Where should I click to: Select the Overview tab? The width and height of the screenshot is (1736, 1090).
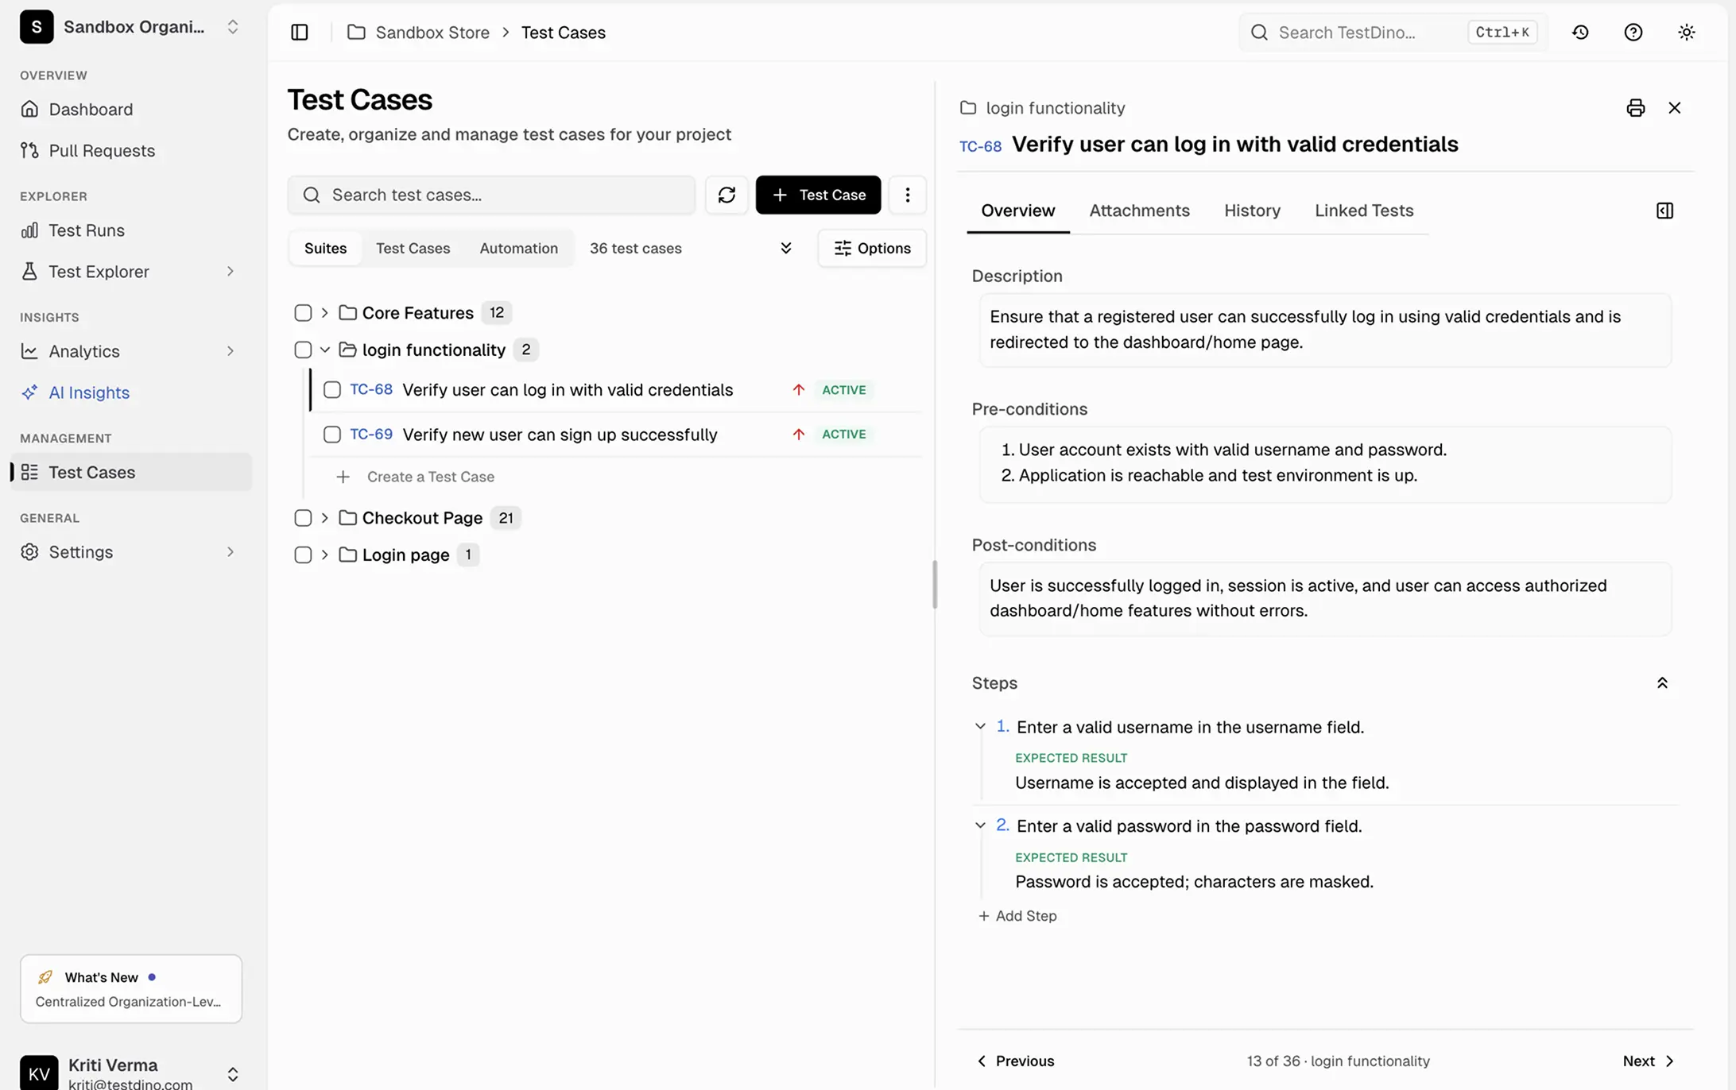click(1017, 211)
